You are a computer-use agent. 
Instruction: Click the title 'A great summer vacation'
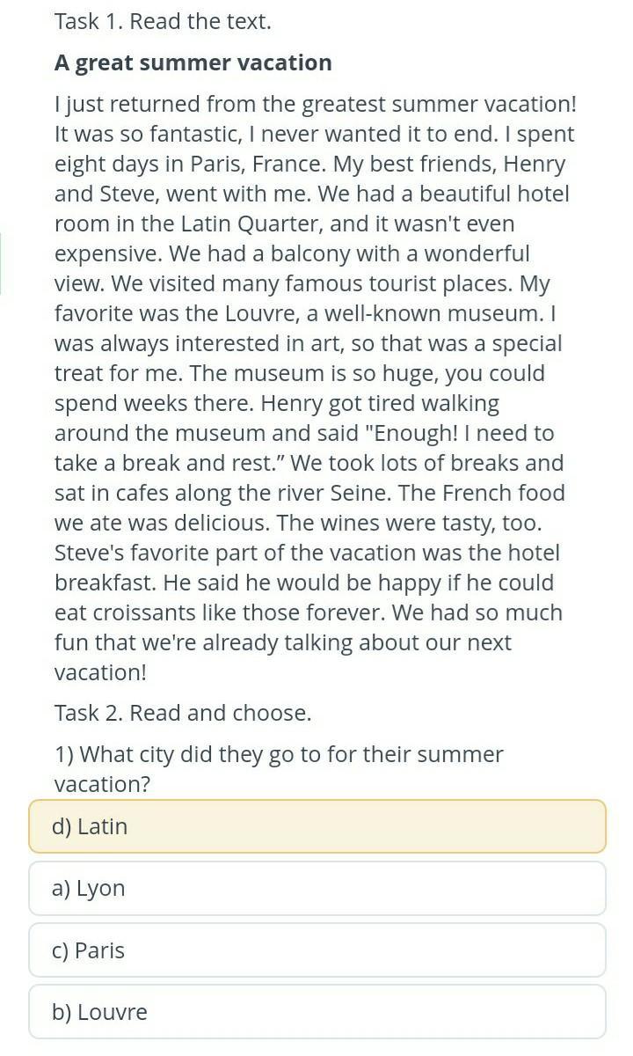pyautogui.click(x=193, y=62)
